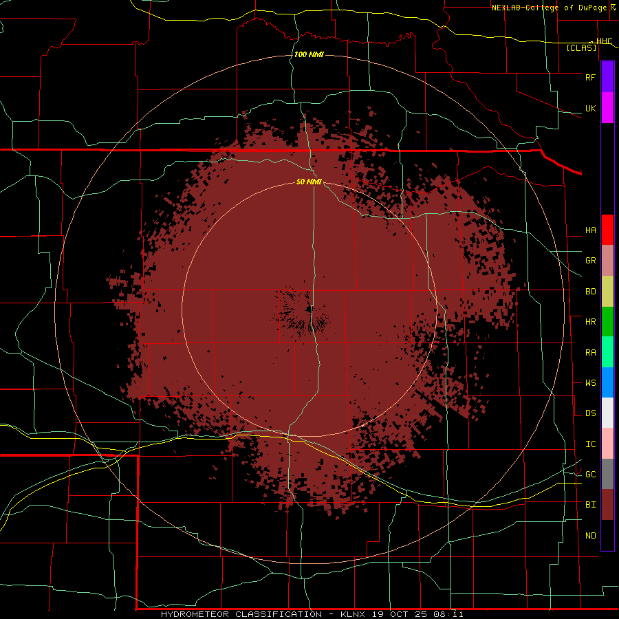Image resolution: width=619 pixels, height=619 pixels.
Task: Click the RA legend label
Action: tap(590, 353)
